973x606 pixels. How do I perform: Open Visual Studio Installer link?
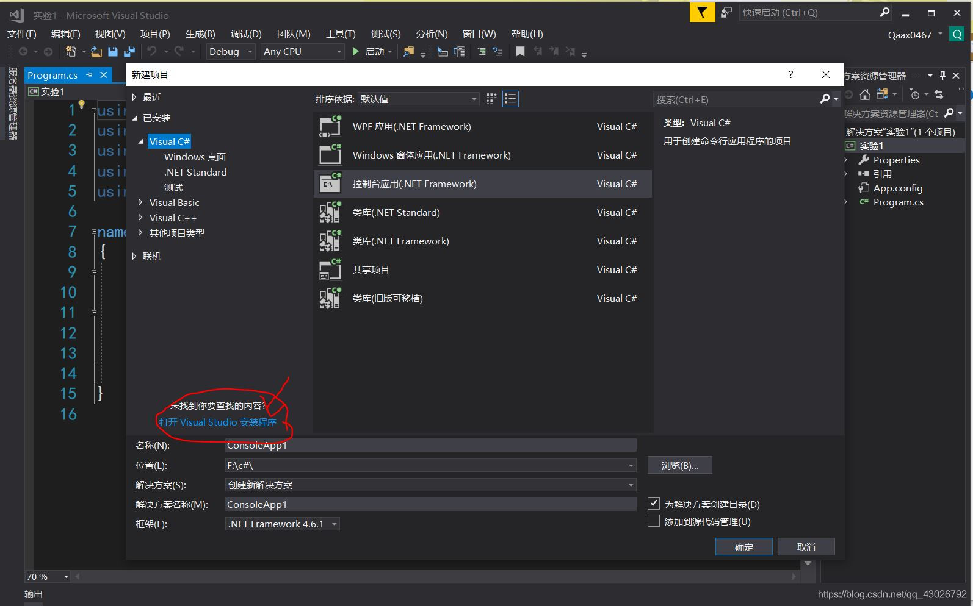tap(217, 422)
